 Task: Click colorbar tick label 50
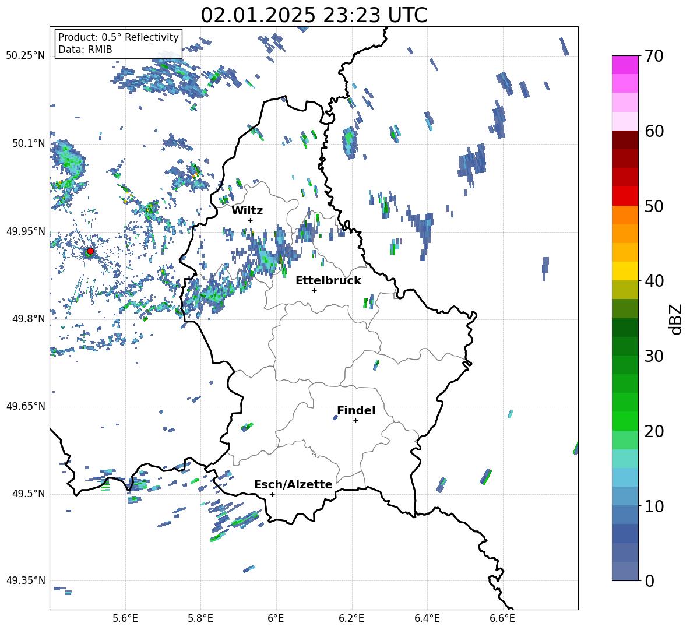[x=654, y=206]
